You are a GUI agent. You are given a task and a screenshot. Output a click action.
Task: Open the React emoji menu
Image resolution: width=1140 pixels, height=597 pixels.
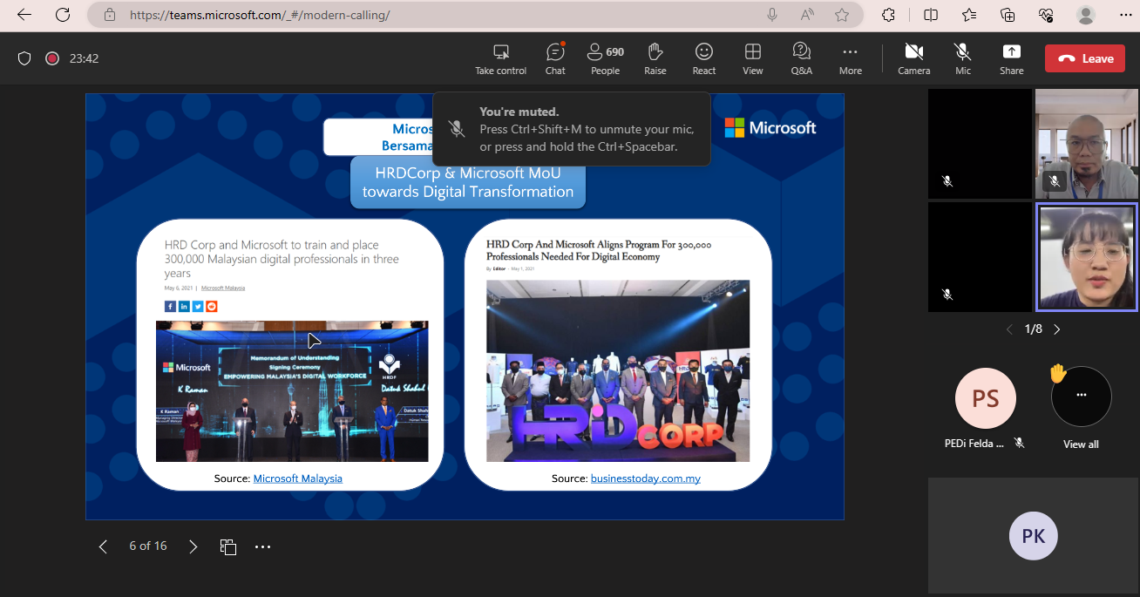[x=704, y=58]
